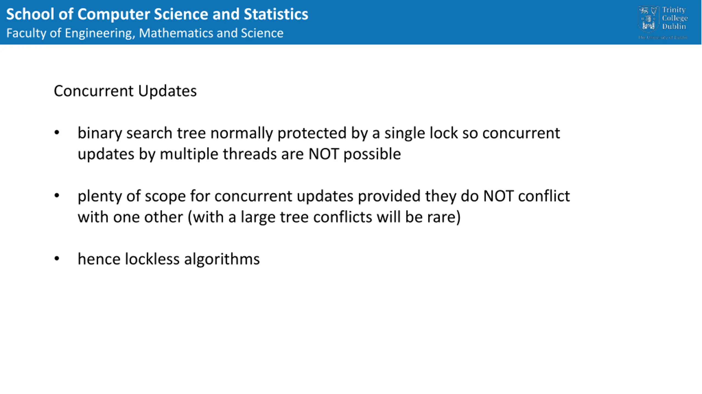Click the 'Trinity College Dublin' logo text

click(674, 18)
